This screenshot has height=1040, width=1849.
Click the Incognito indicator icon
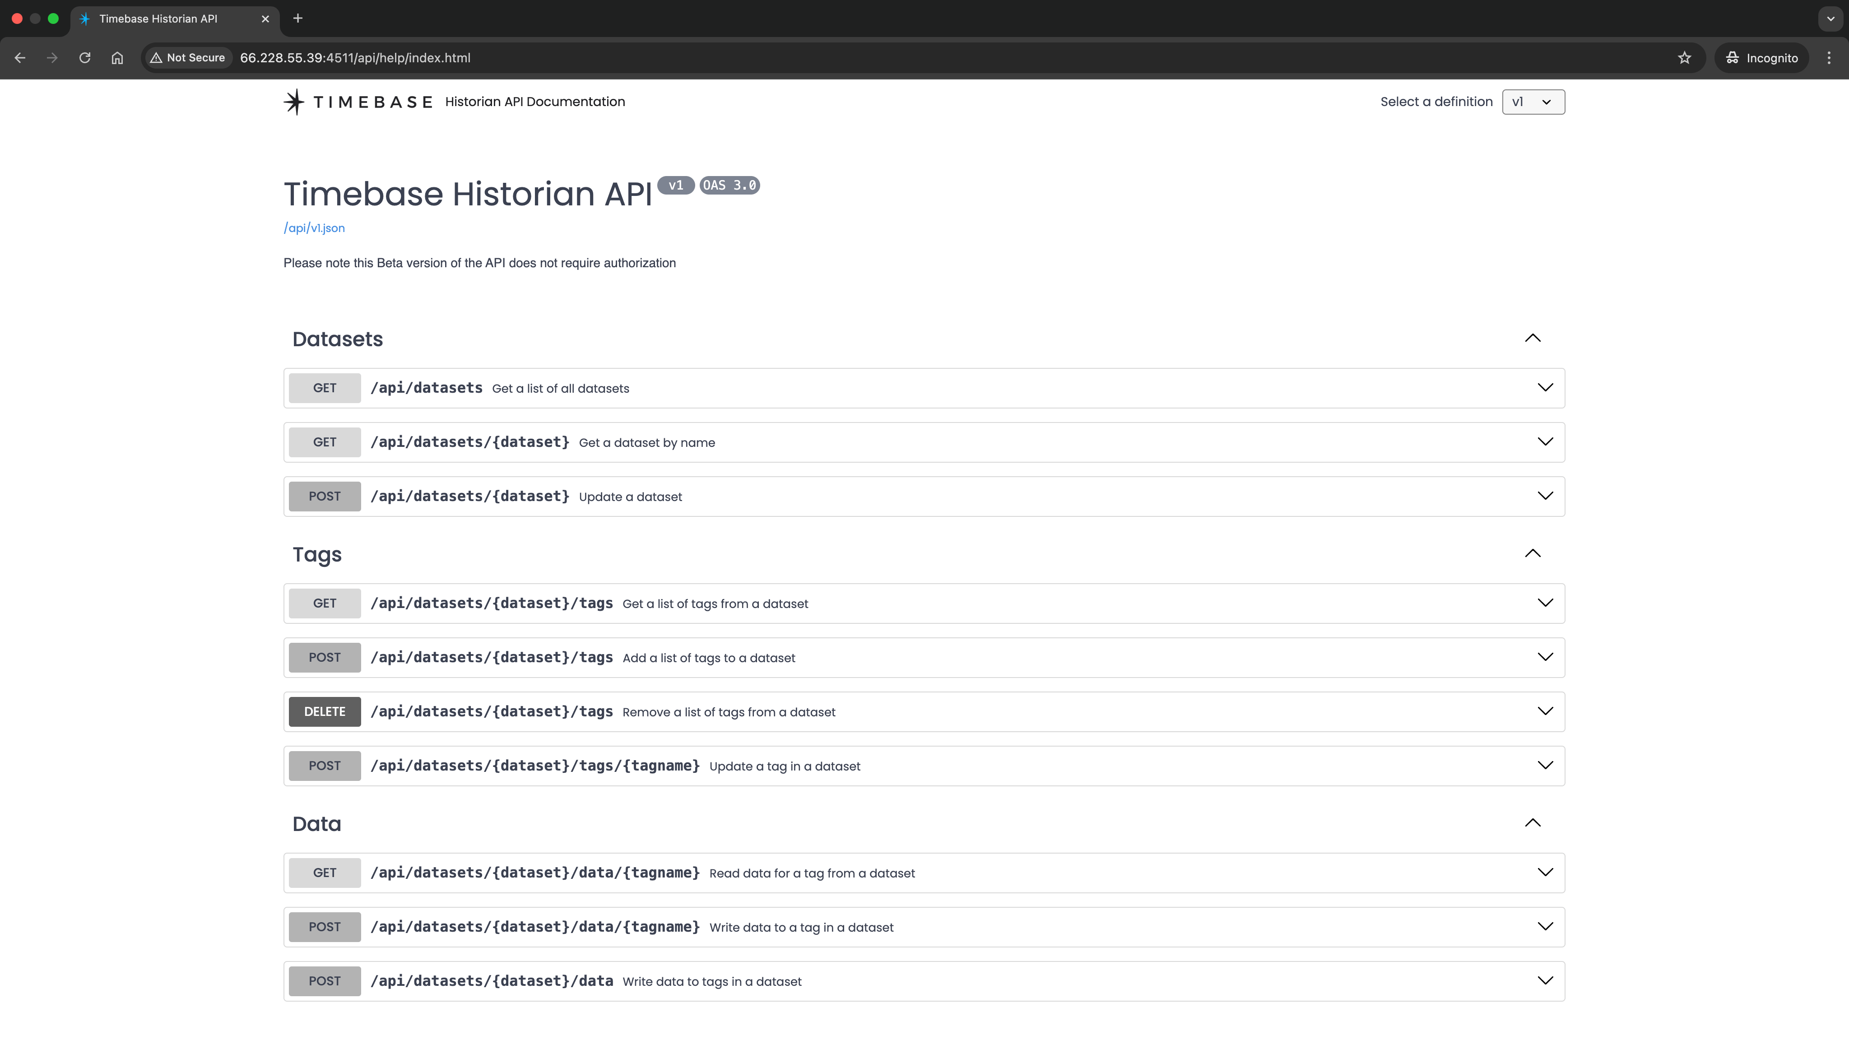[x=1732, y=57]
